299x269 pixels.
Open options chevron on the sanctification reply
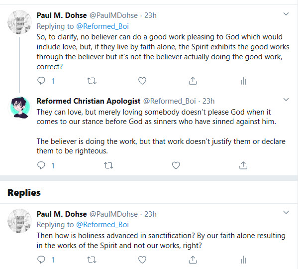tap(287, 213)
